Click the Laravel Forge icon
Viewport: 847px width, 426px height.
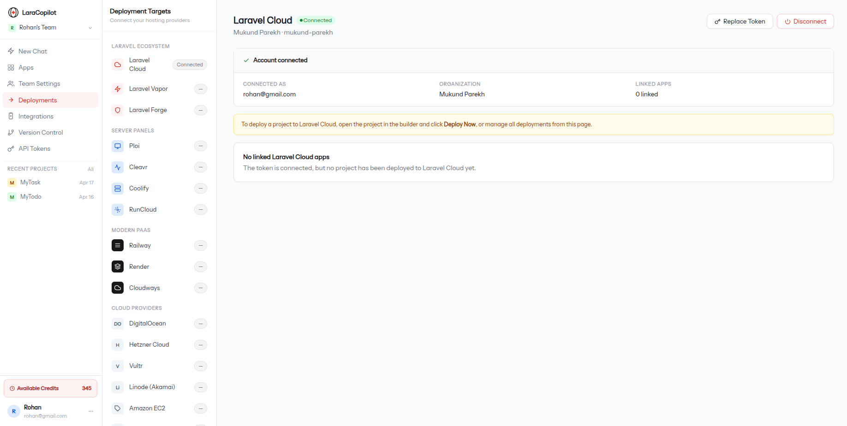118,110
